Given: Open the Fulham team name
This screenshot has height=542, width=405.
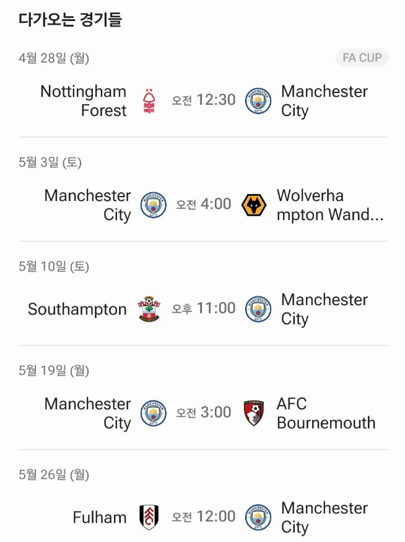Looking at the screenshot, I should (x=100, y=517).
